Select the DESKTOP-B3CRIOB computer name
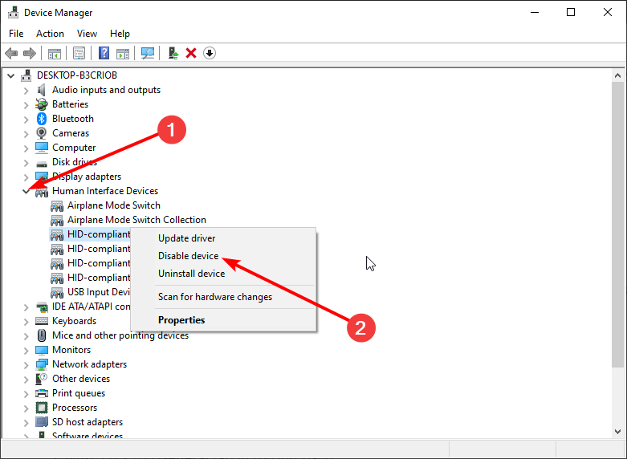The height and width of the screenshot is (459, 627). pyautogui.click(x=77, y=75)
